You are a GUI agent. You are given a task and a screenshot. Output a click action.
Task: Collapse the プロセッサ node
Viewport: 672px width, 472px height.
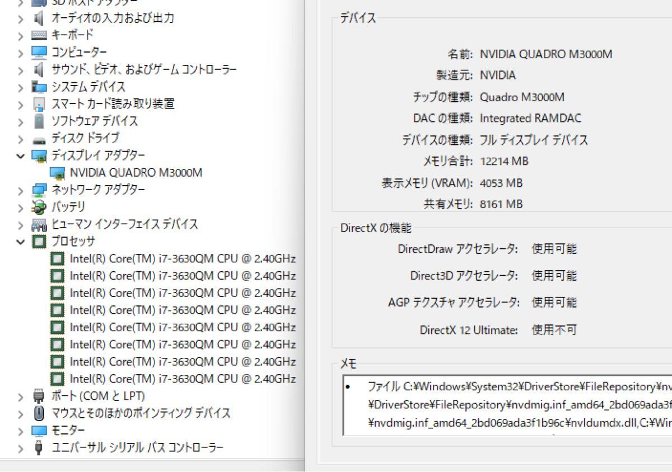point(21,242)
